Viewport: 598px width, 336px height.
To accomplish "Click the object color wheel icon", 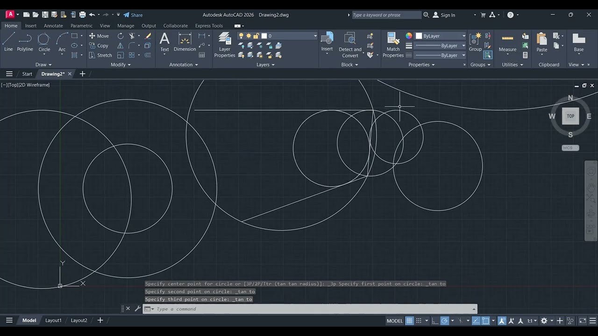I will [x=409, y=36].
